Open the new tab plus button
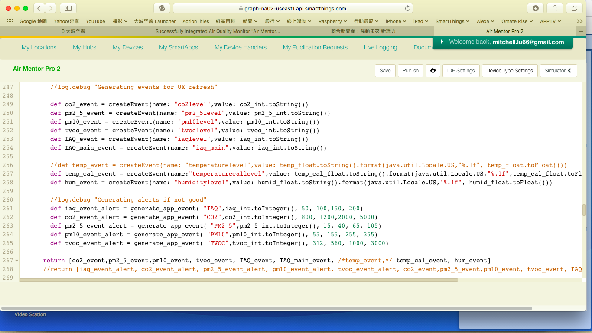Viewport: 592px width, 333px height. pyautogui.click(x=581, y=31)
